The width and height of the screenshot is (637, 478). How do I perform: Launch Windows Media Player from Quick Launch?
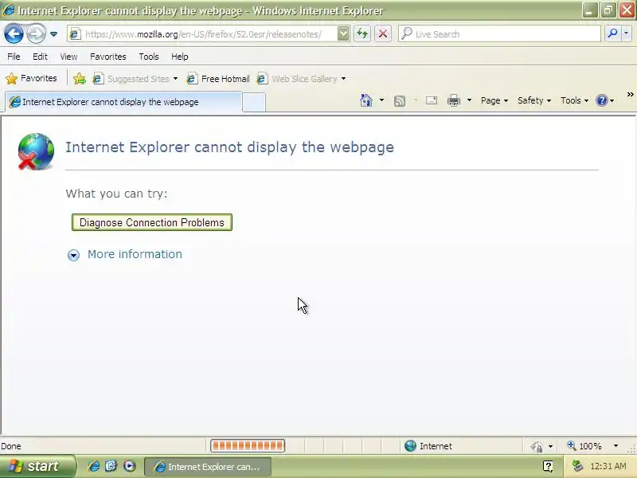130,466
